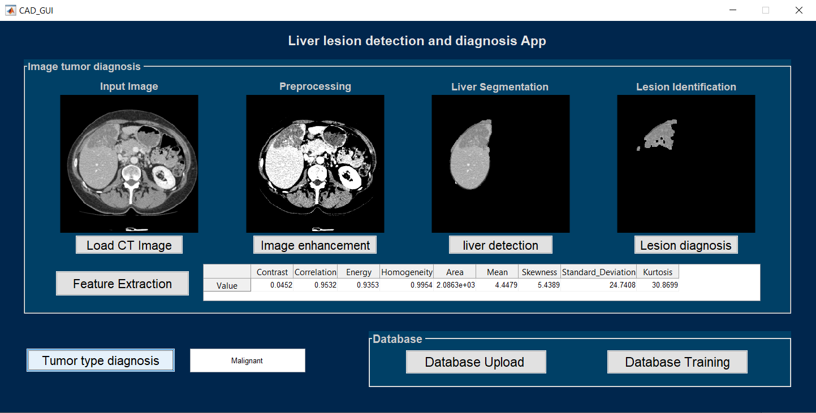The width and height of the screenshot is (816, 413).
Task: Click the Preprocessing enhanced image preview
Action: (315, 163)
